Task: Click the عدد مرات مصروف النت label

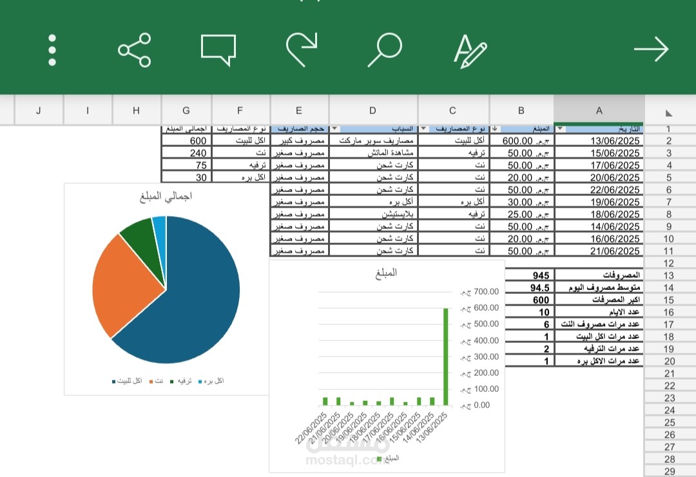Action: pos(599,324)
